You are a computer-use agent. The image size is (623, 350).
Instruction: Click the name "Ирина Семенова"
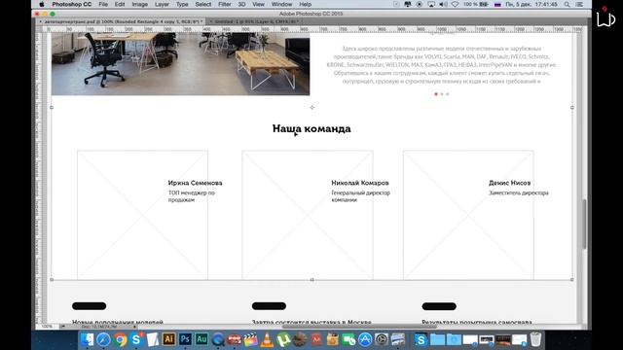[x=195, y=183]
